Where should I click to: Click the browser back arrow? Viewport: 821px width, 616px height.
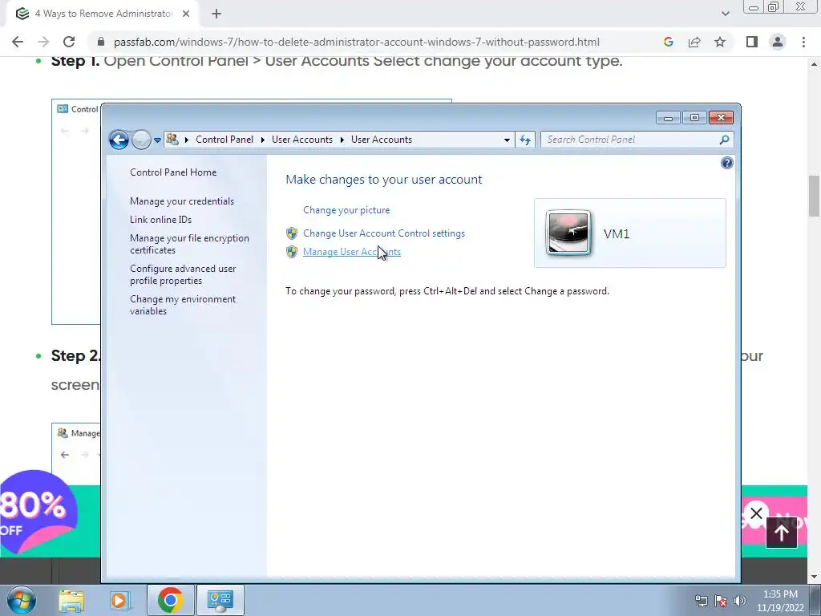18,42
